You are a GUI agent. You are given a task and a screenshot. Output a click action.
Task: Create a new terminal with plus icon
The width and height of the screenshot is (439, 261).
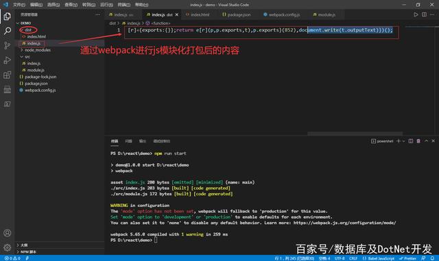(x=398, y=141)
